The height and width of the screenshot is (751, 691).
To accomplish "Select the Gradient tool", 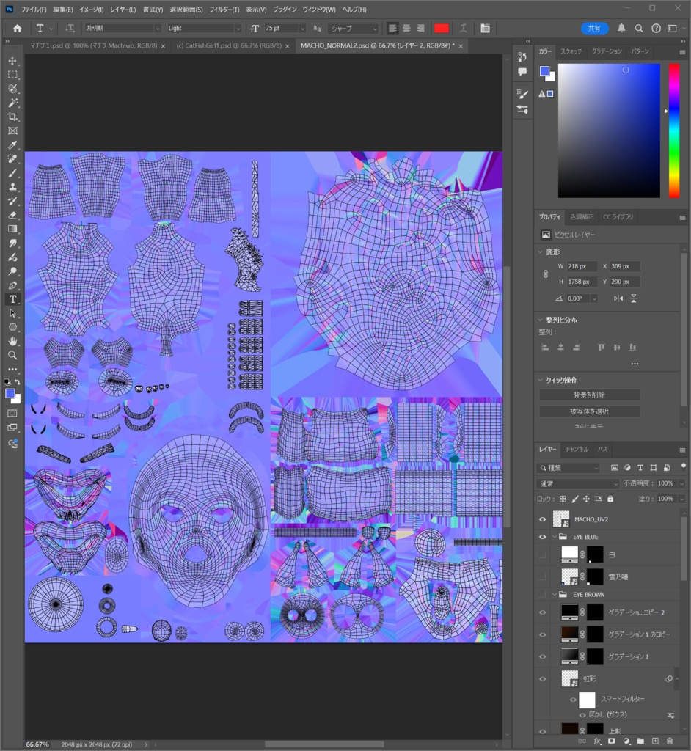I will coord(12,229).
